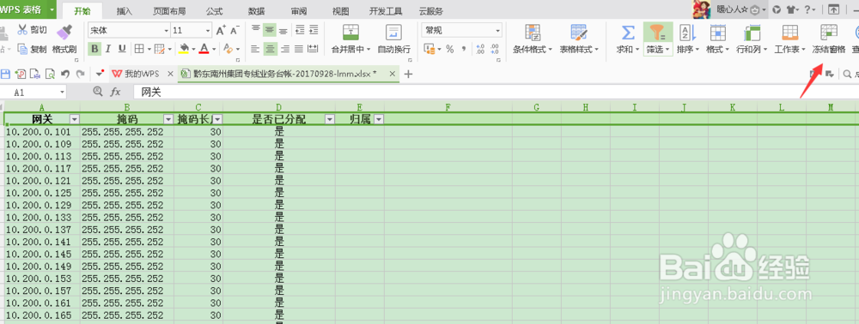Viewport: 859px width, 324px height.
Task: Open the 工作表 worksheet menu
Action: (x=789, y=39)
